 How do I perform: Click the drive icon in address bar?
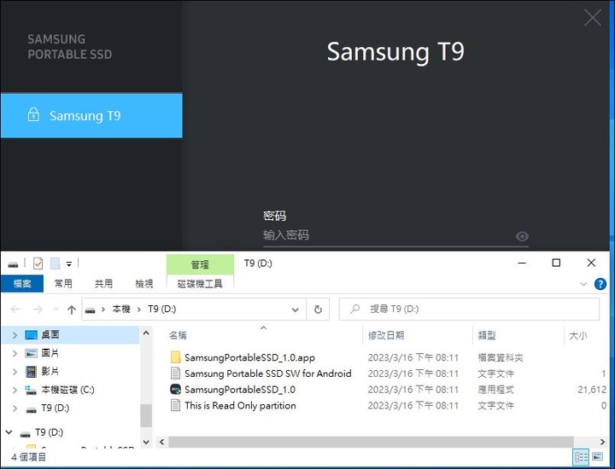click(x=91, y=310)
